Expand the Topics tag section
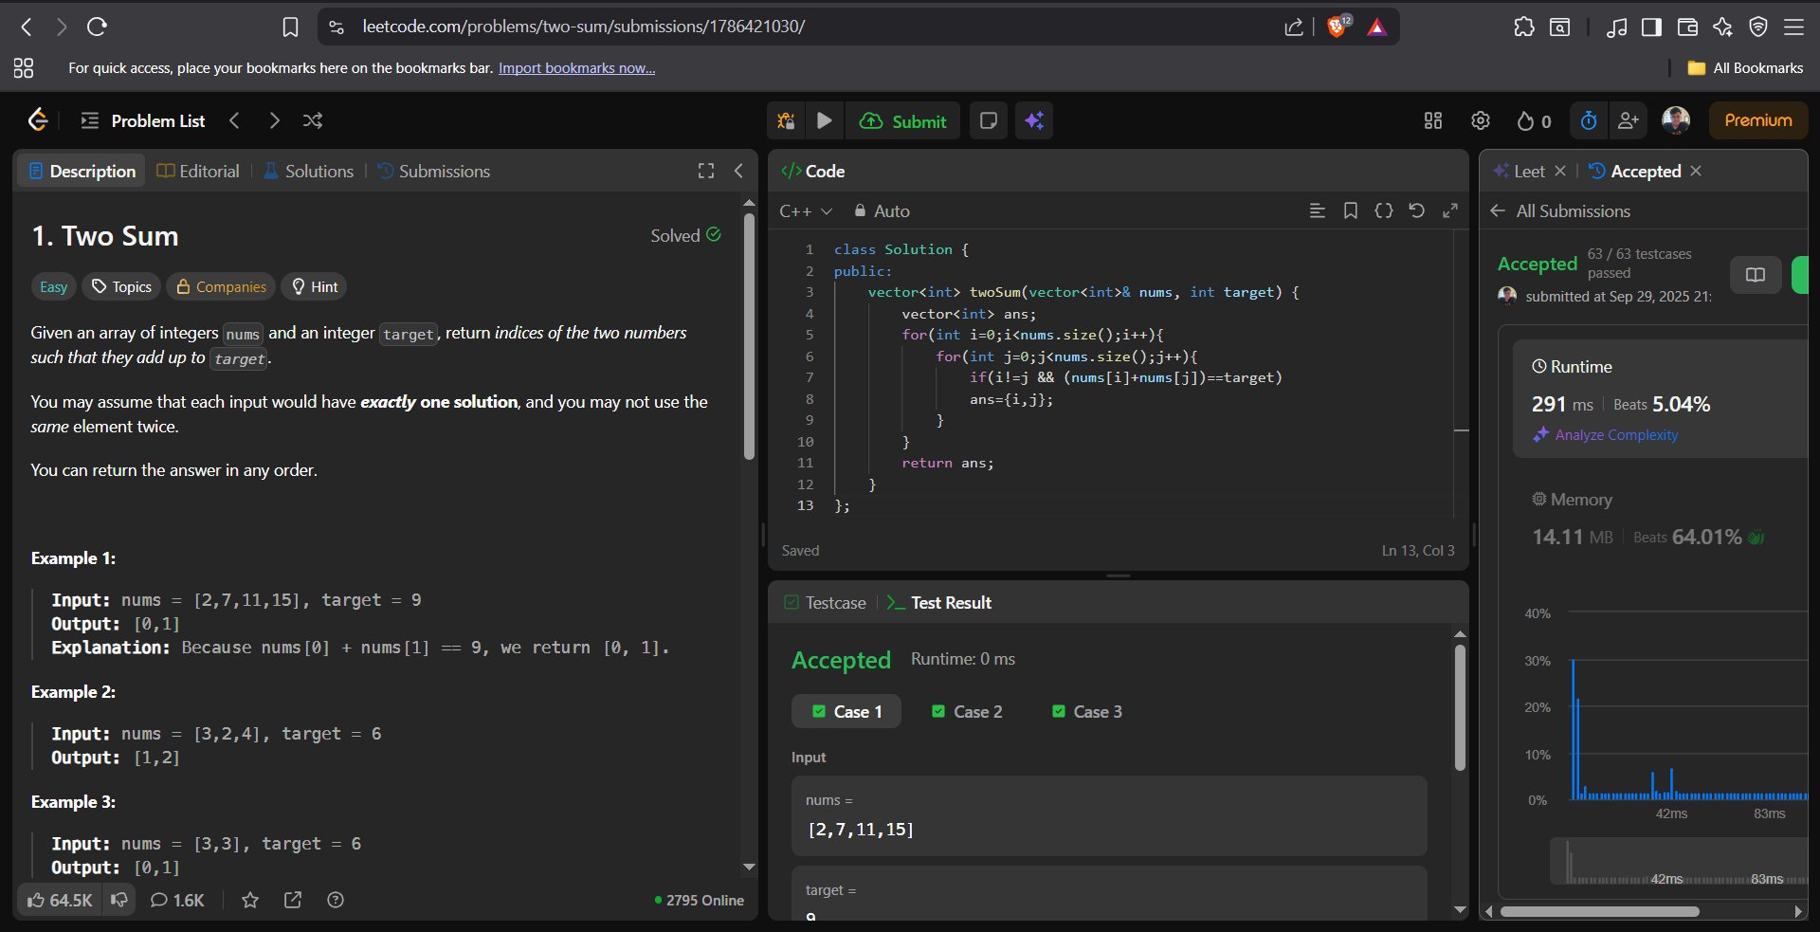 point(121,286)
